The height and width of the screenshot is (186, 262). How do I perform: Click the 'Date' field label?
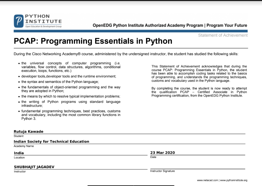click(153, 157)
